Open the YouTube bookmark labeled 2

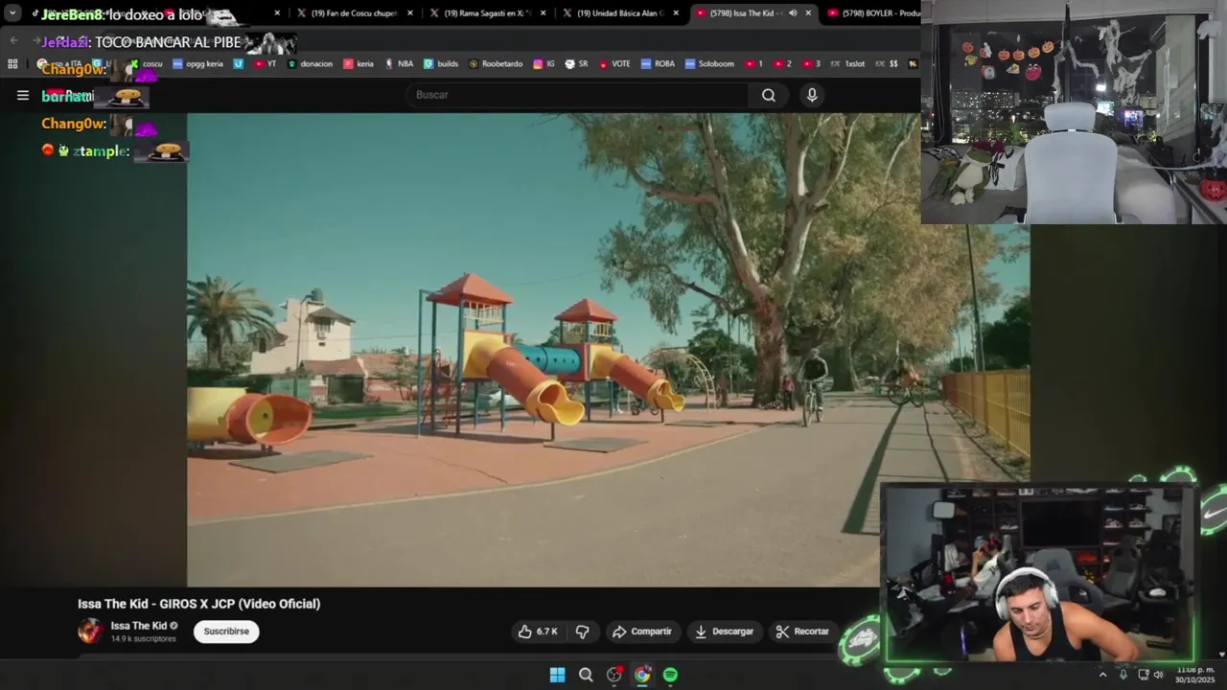coord(782,64)
